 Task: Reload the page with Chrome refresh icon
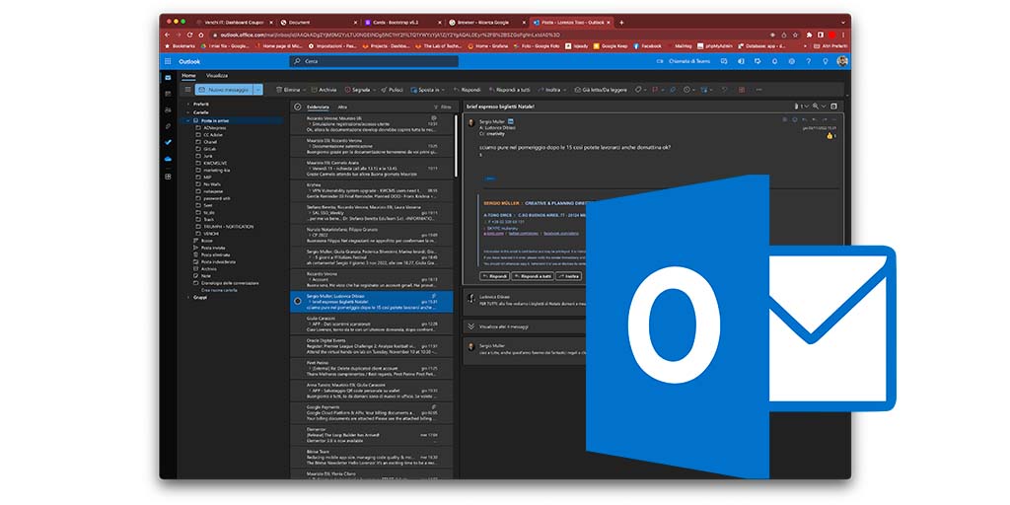tap(190, 35)
